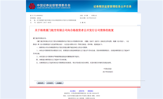Image resolution: width=163 pixels, height=99 pixels.
Task: Click the 中国证监会 signature line
Action: pos(108,69)
